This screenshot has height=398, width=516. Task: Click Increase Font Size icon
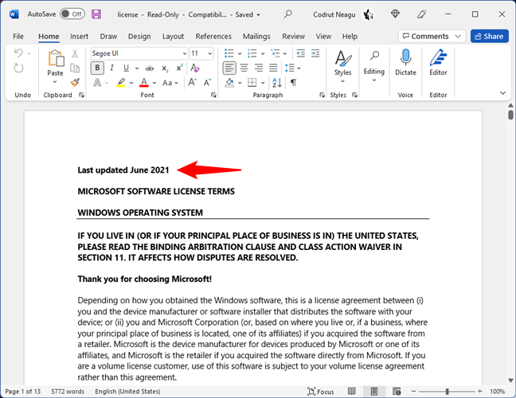coord(192,82)
